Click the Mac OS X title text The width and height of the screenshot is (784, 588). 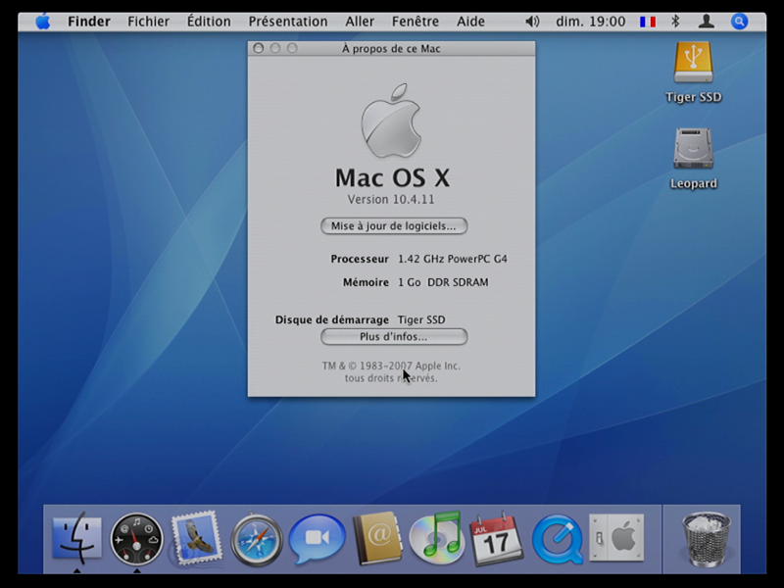[392, 177]
